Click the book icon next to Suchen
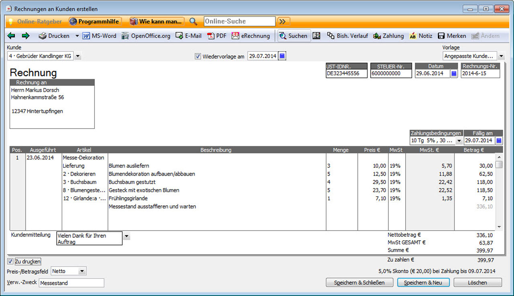Image resolution: width=514 pixels, height=296 pixels. [x=316, y=36]
